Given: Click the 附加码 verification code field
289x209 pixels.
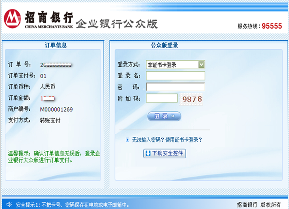Looking at the screenshot, I should pyautogui.click(x=162, y=98).
